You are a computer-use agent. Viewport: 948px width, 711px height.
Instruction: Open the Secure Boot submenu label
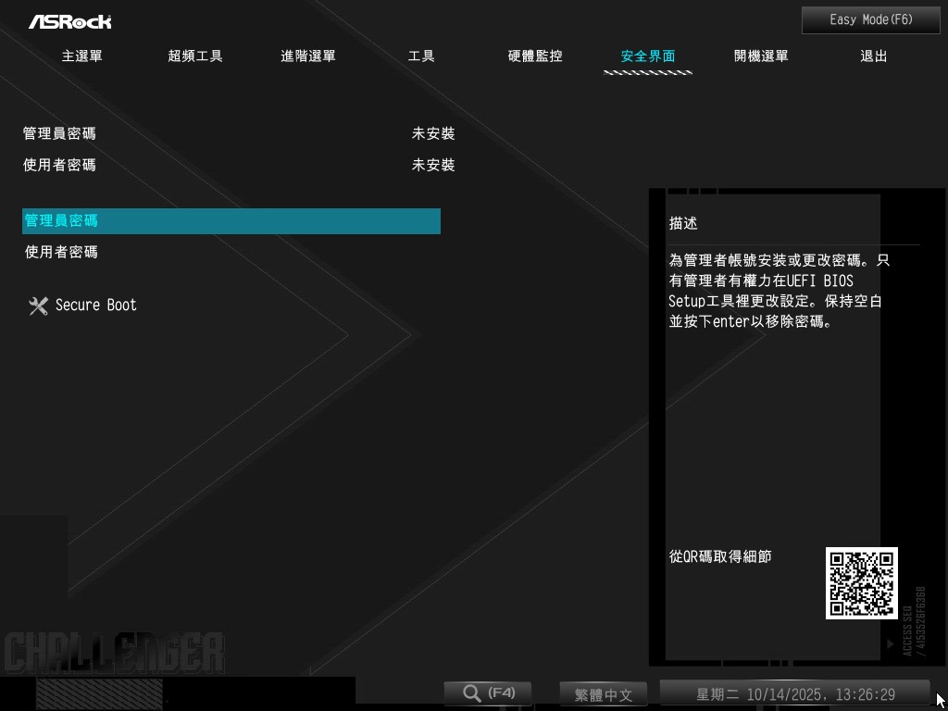(96, 306)
